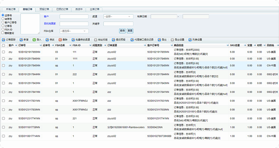Click the 修改 edit icon in toolbar
The height and width of the screenshot is (148, 279).
(47, 40)
